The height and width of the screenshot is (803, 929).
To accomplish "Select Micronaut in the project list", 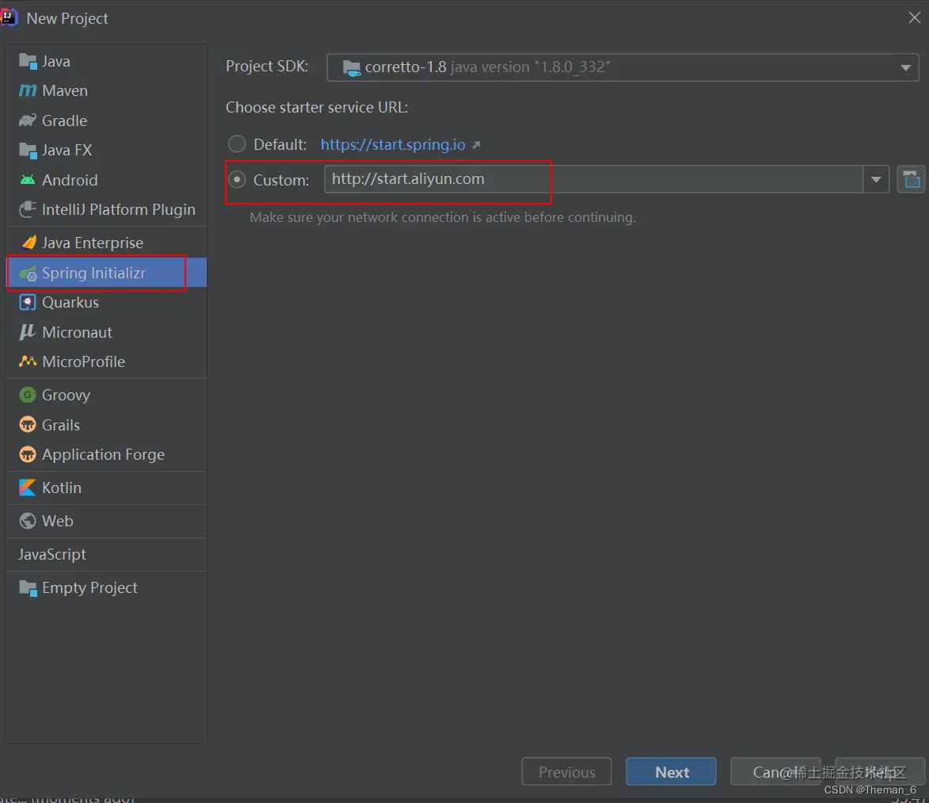I will [107, 332].
